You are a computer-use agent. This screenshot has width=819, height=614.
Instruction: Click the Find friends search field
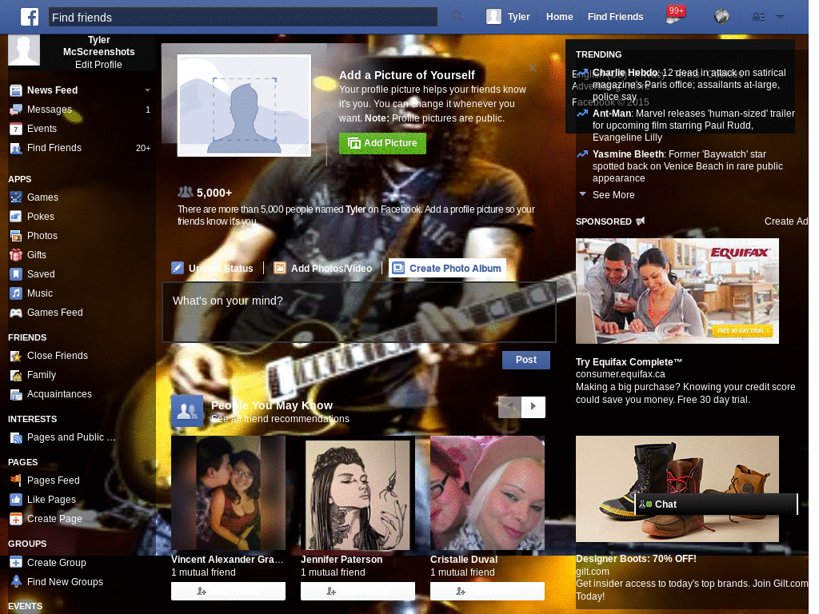[243, 18]
